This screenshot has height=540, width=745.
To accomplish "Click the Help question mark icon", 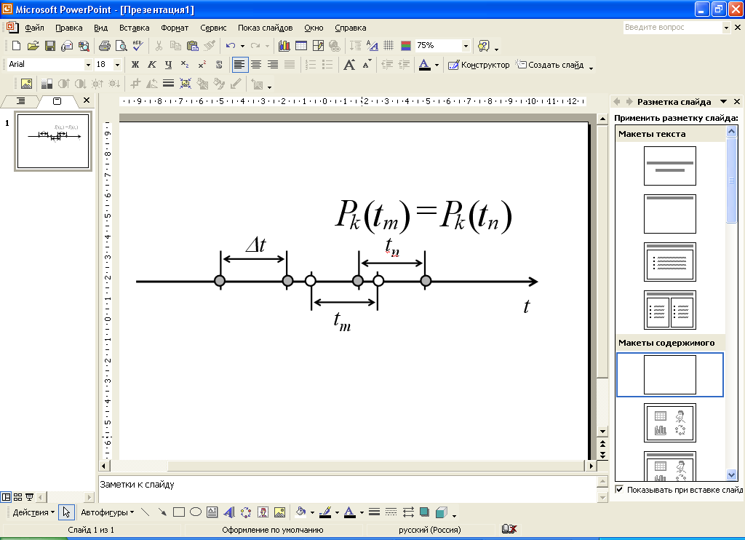I will pos(483,46).
